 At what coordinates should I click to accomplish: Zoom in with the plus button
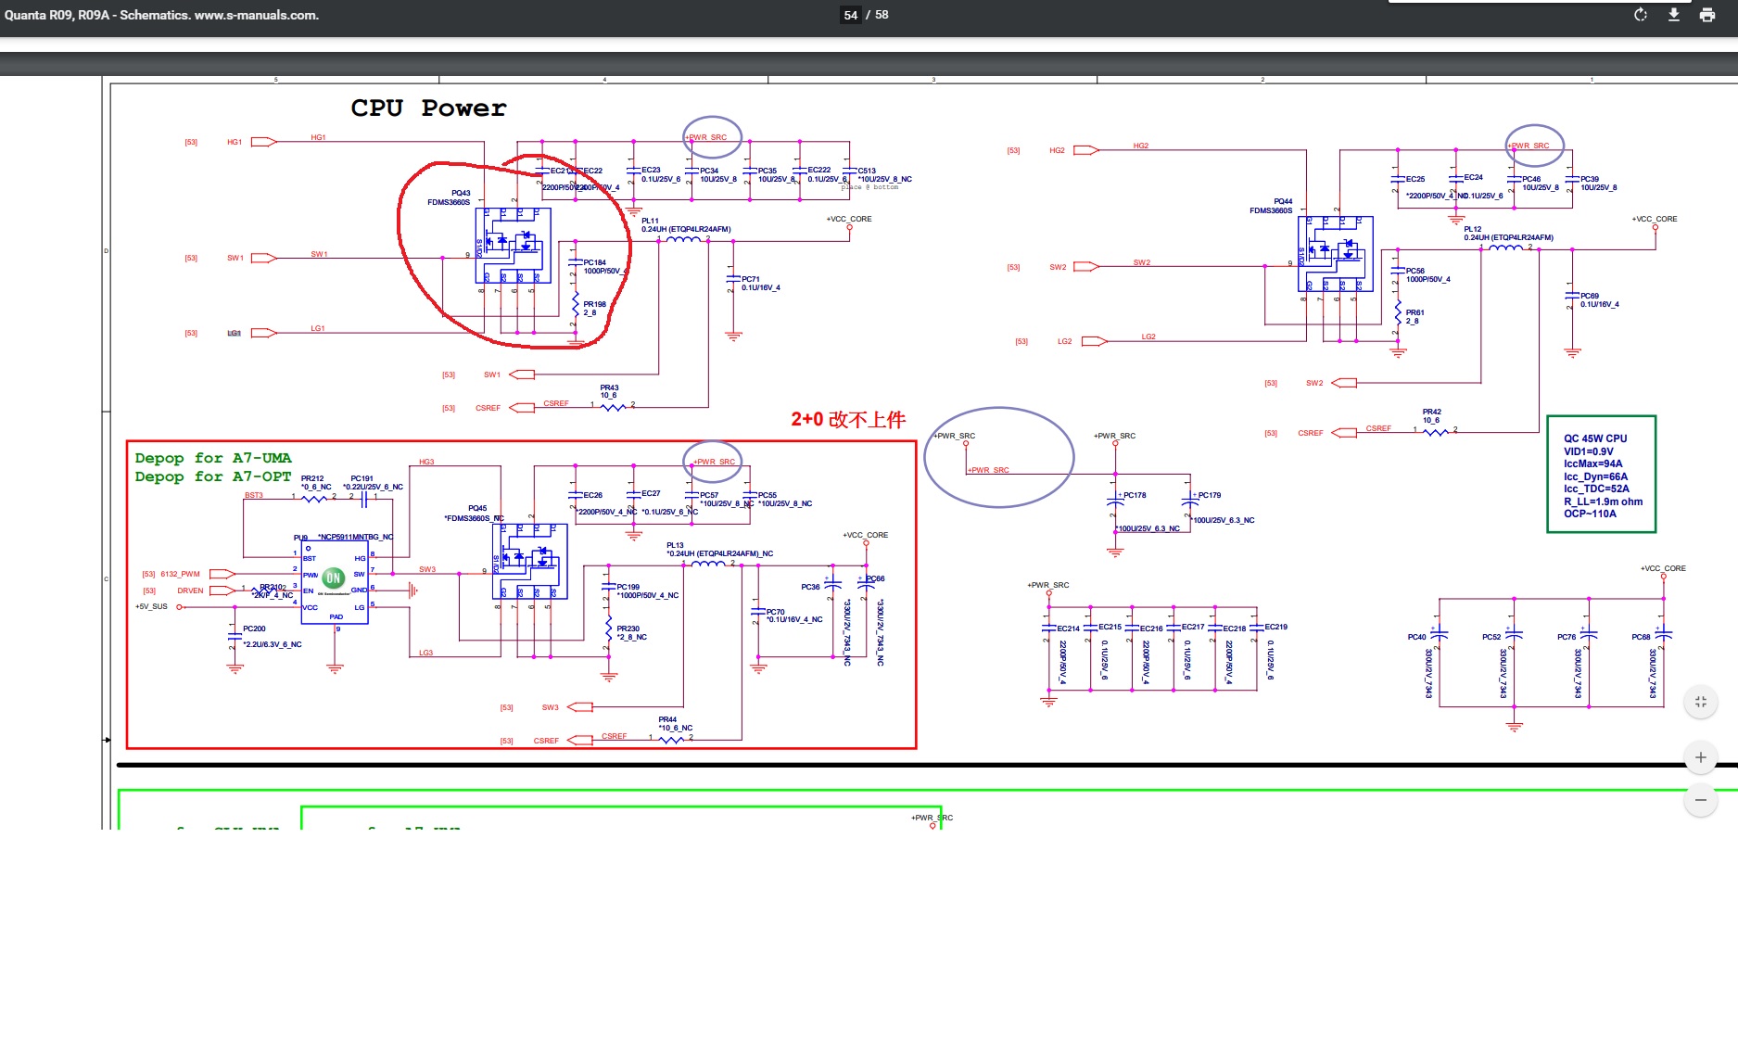tap(1700, 757)
